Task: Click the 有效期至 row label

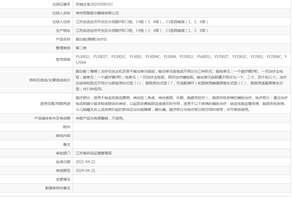Action: pyautogui.click(x=63, y=171)
